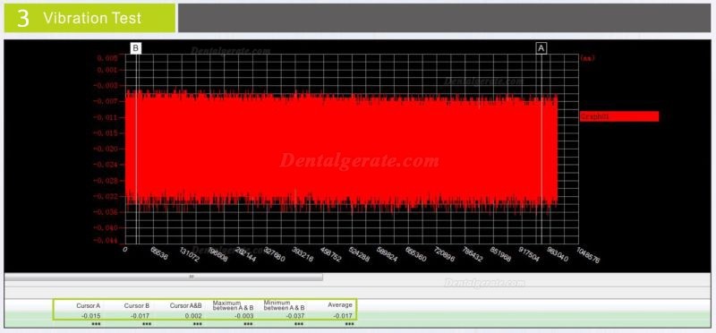
Task: Click the Cursor B column header
Action: click(x=137, y=305)
